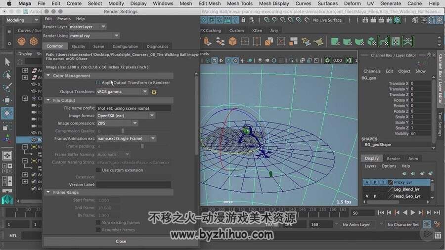
Task: Click the wireframe cube viewport icon
Action: (x=208, y=60)
